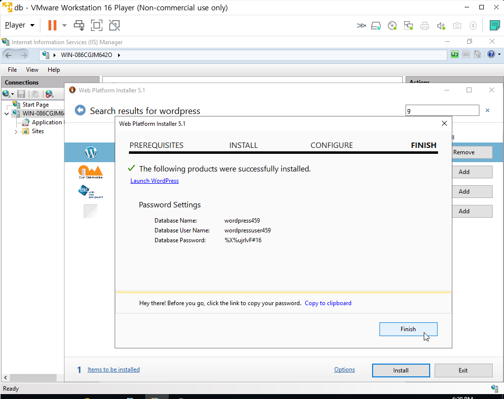This screenshot has width=504, height=399.
Task: Click the VMware hard disk device icon
Action: click(376, 26)
